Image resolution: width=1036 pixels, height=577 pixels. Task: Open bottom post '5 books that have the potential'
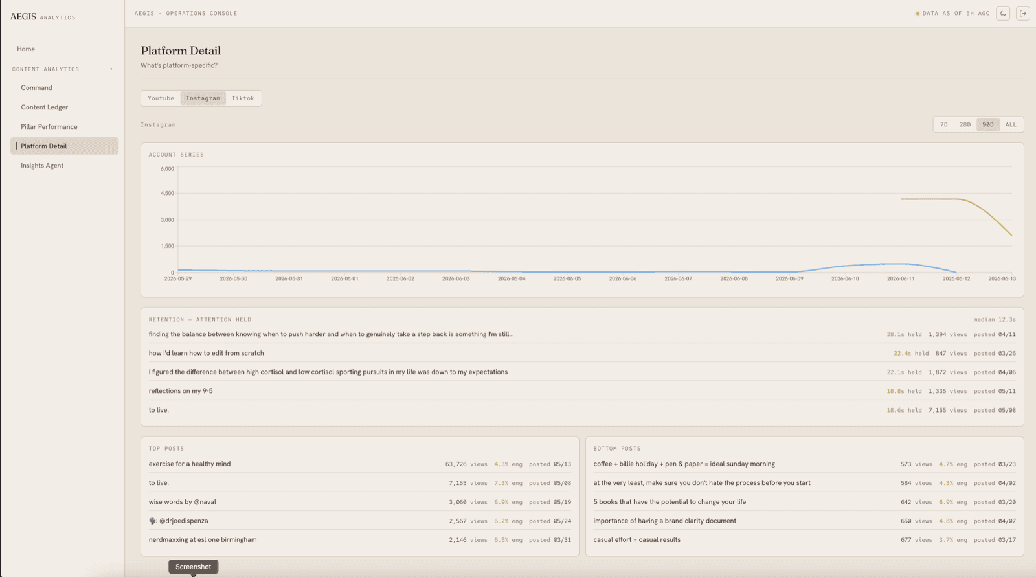(805, 502)
